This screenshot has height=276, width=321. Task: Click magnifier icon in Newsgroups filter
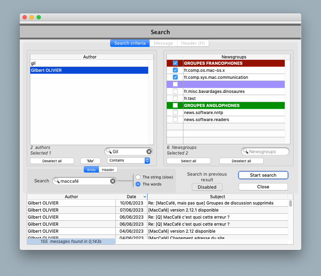pos(245,151)
